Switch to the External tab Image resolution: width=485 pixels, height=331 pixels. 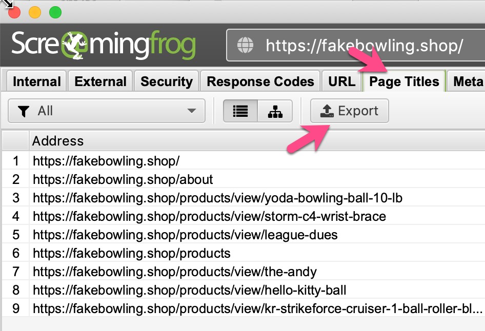[x=100, y=81]
